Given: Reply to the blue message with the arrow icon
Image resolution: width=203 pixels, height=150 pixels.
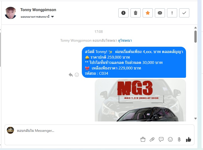Looking at the screenshot, I should pos(71,75).
